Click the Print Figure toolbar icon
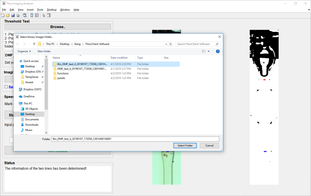Image resolution: width=311 pixels, height=196 pixels. (18, 15)
